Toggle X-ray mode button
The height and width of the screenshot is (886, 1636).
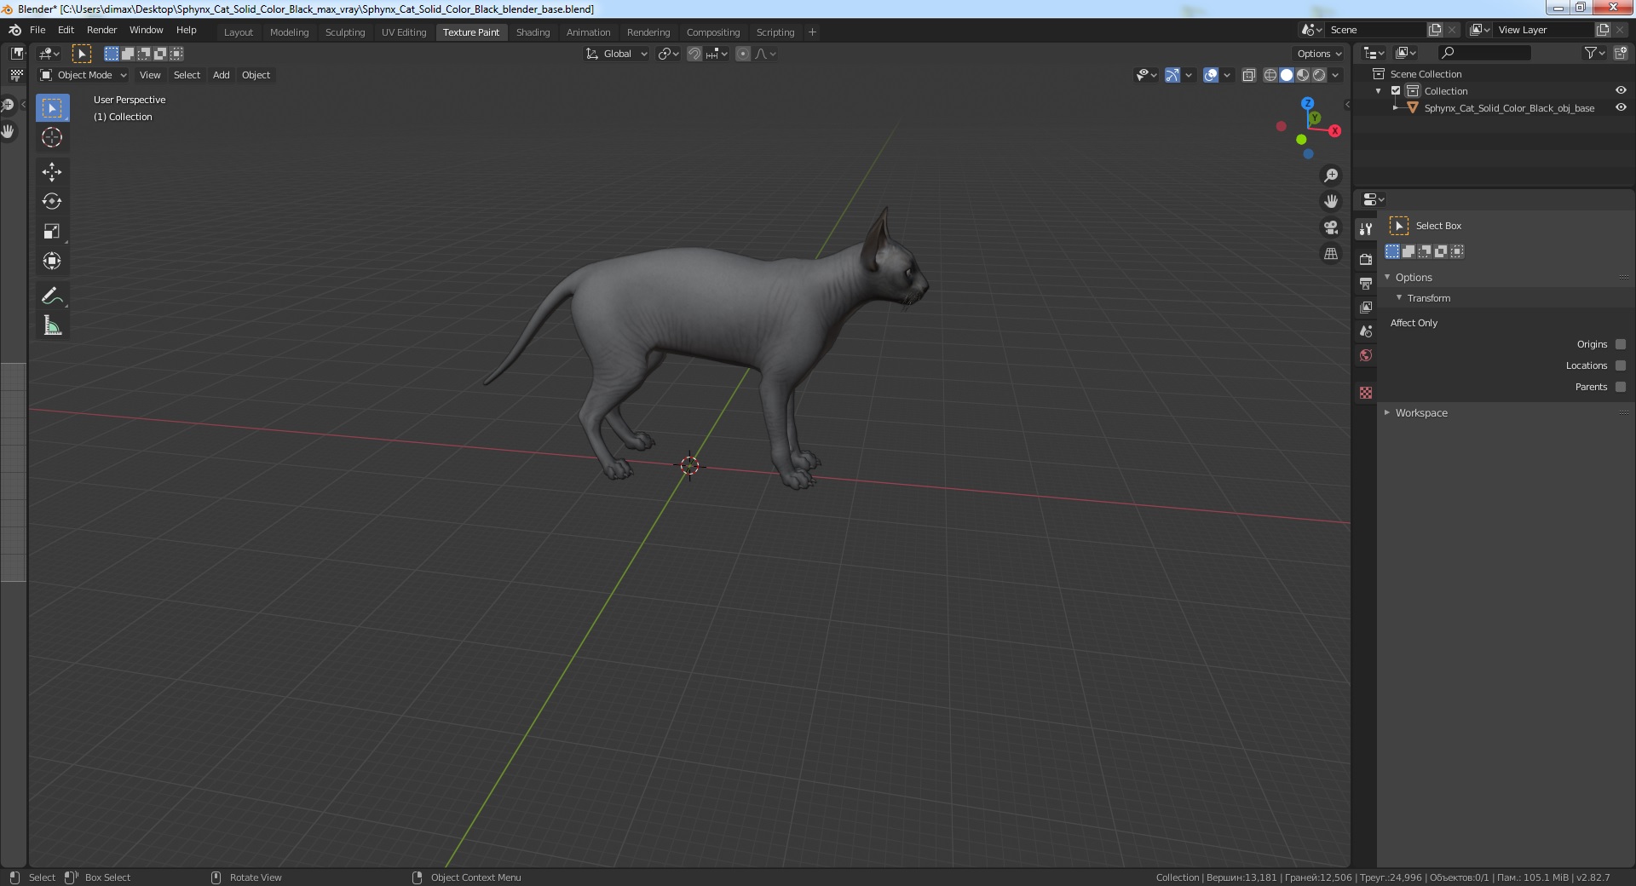pyautogui.click(x=1249, y=75)
